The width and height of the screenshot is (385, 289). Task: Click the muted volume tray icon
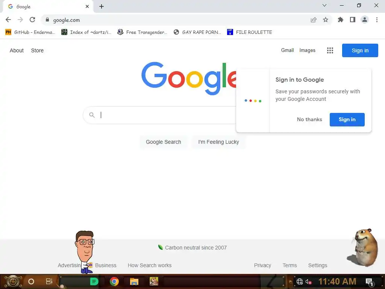309,281
